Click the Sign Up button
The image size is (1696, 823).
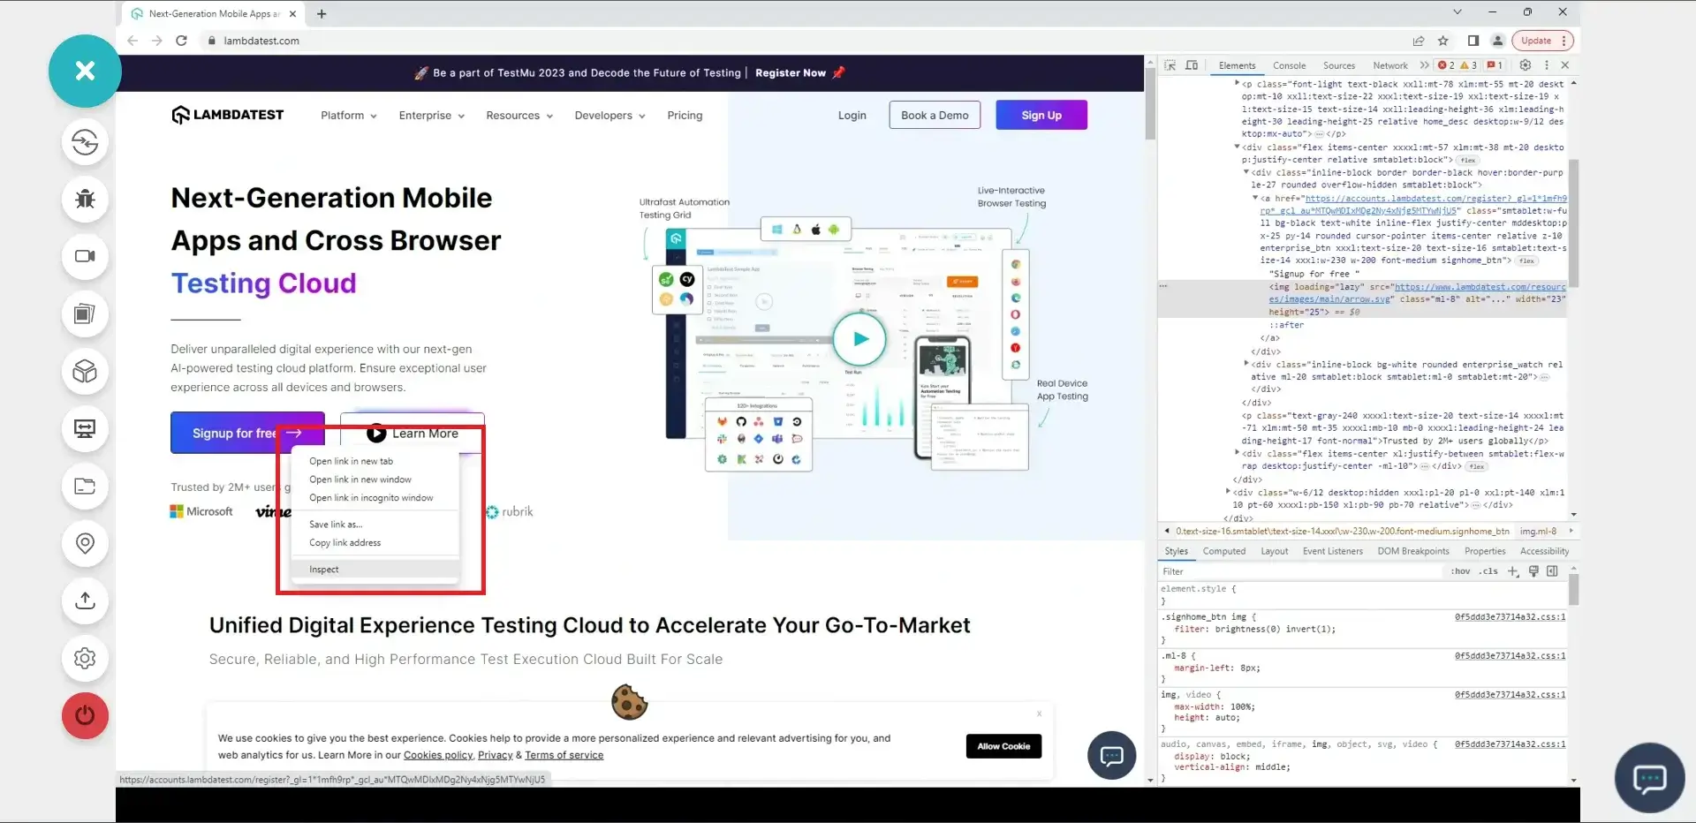(1041, 115)
